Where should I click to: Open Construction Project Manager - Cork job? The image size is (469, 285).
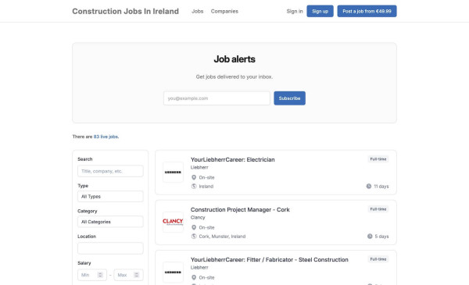pyautogui.click(x=240, y=210)
